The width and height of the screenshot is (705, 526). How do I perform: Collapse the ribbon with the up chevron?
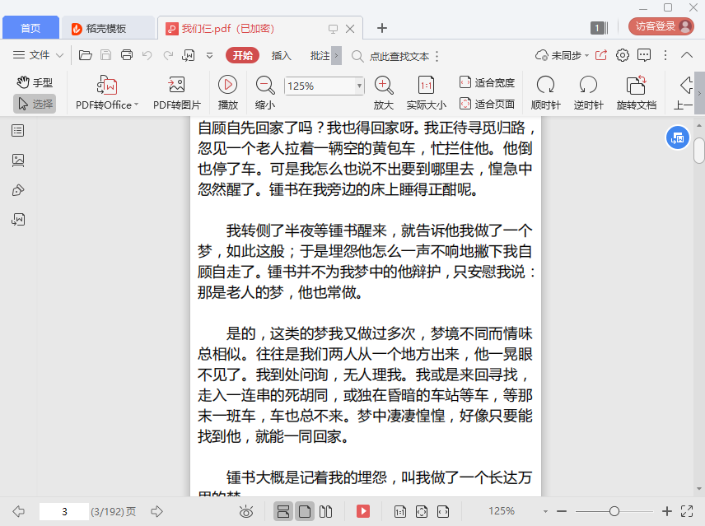687,55
